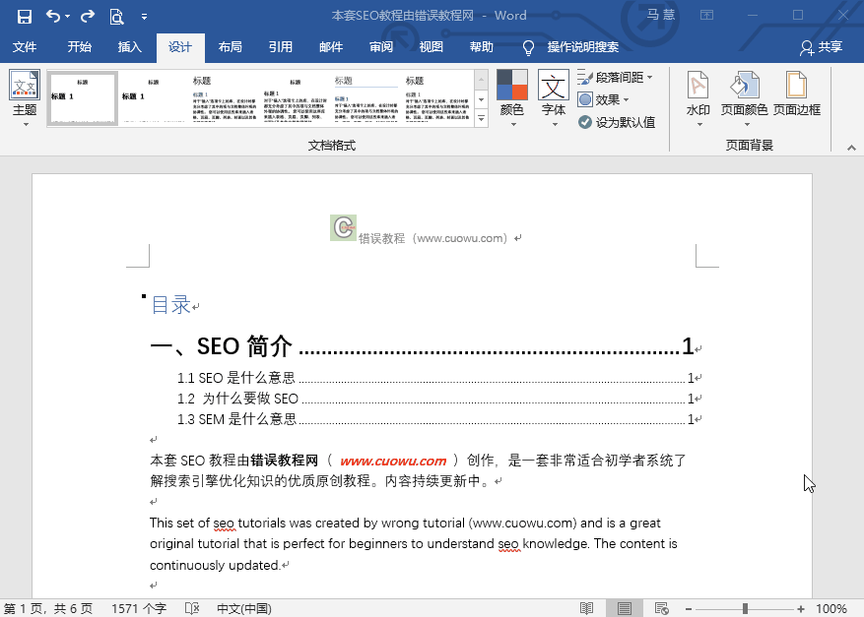Click the 共享 share button

pos(822,47)
